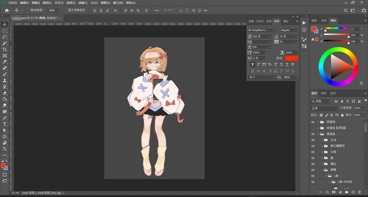
Task: Expand the 胸口蝴蝶结 group chevron
Action: click(x=322, y=146)
